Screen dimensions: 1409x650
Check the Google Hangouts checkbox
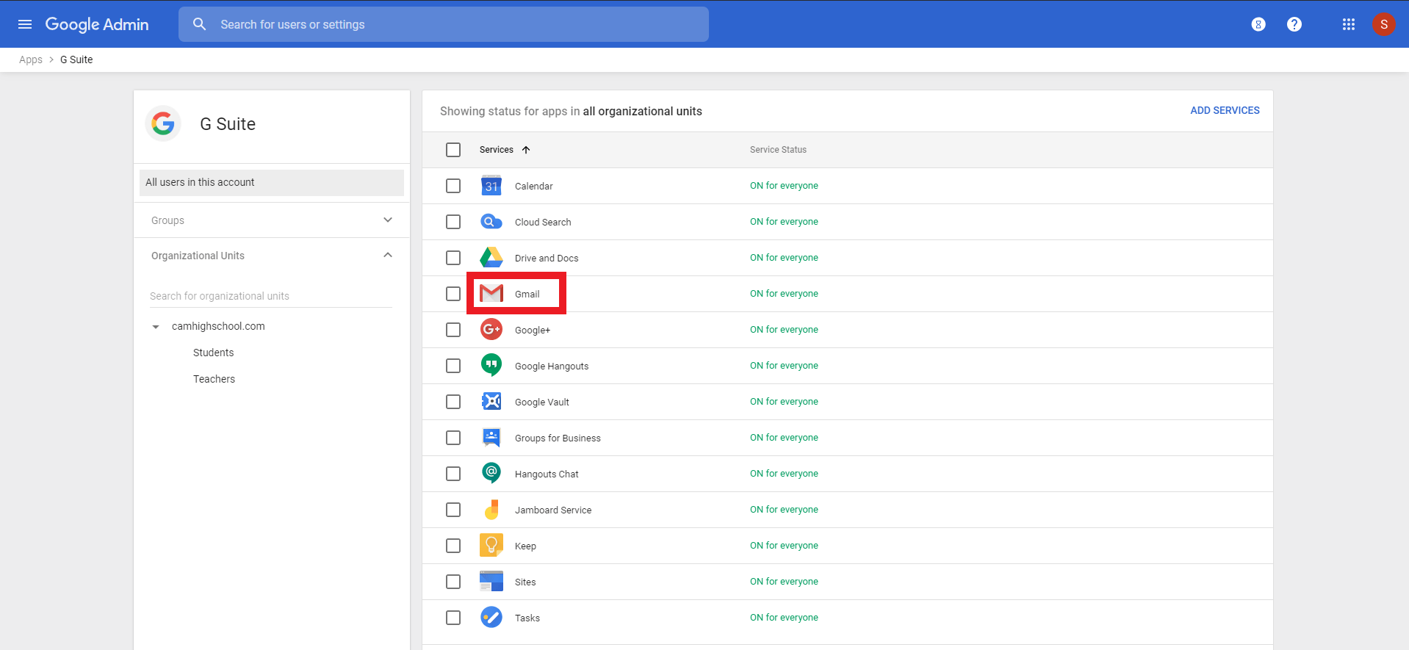[x=453, y=366]
